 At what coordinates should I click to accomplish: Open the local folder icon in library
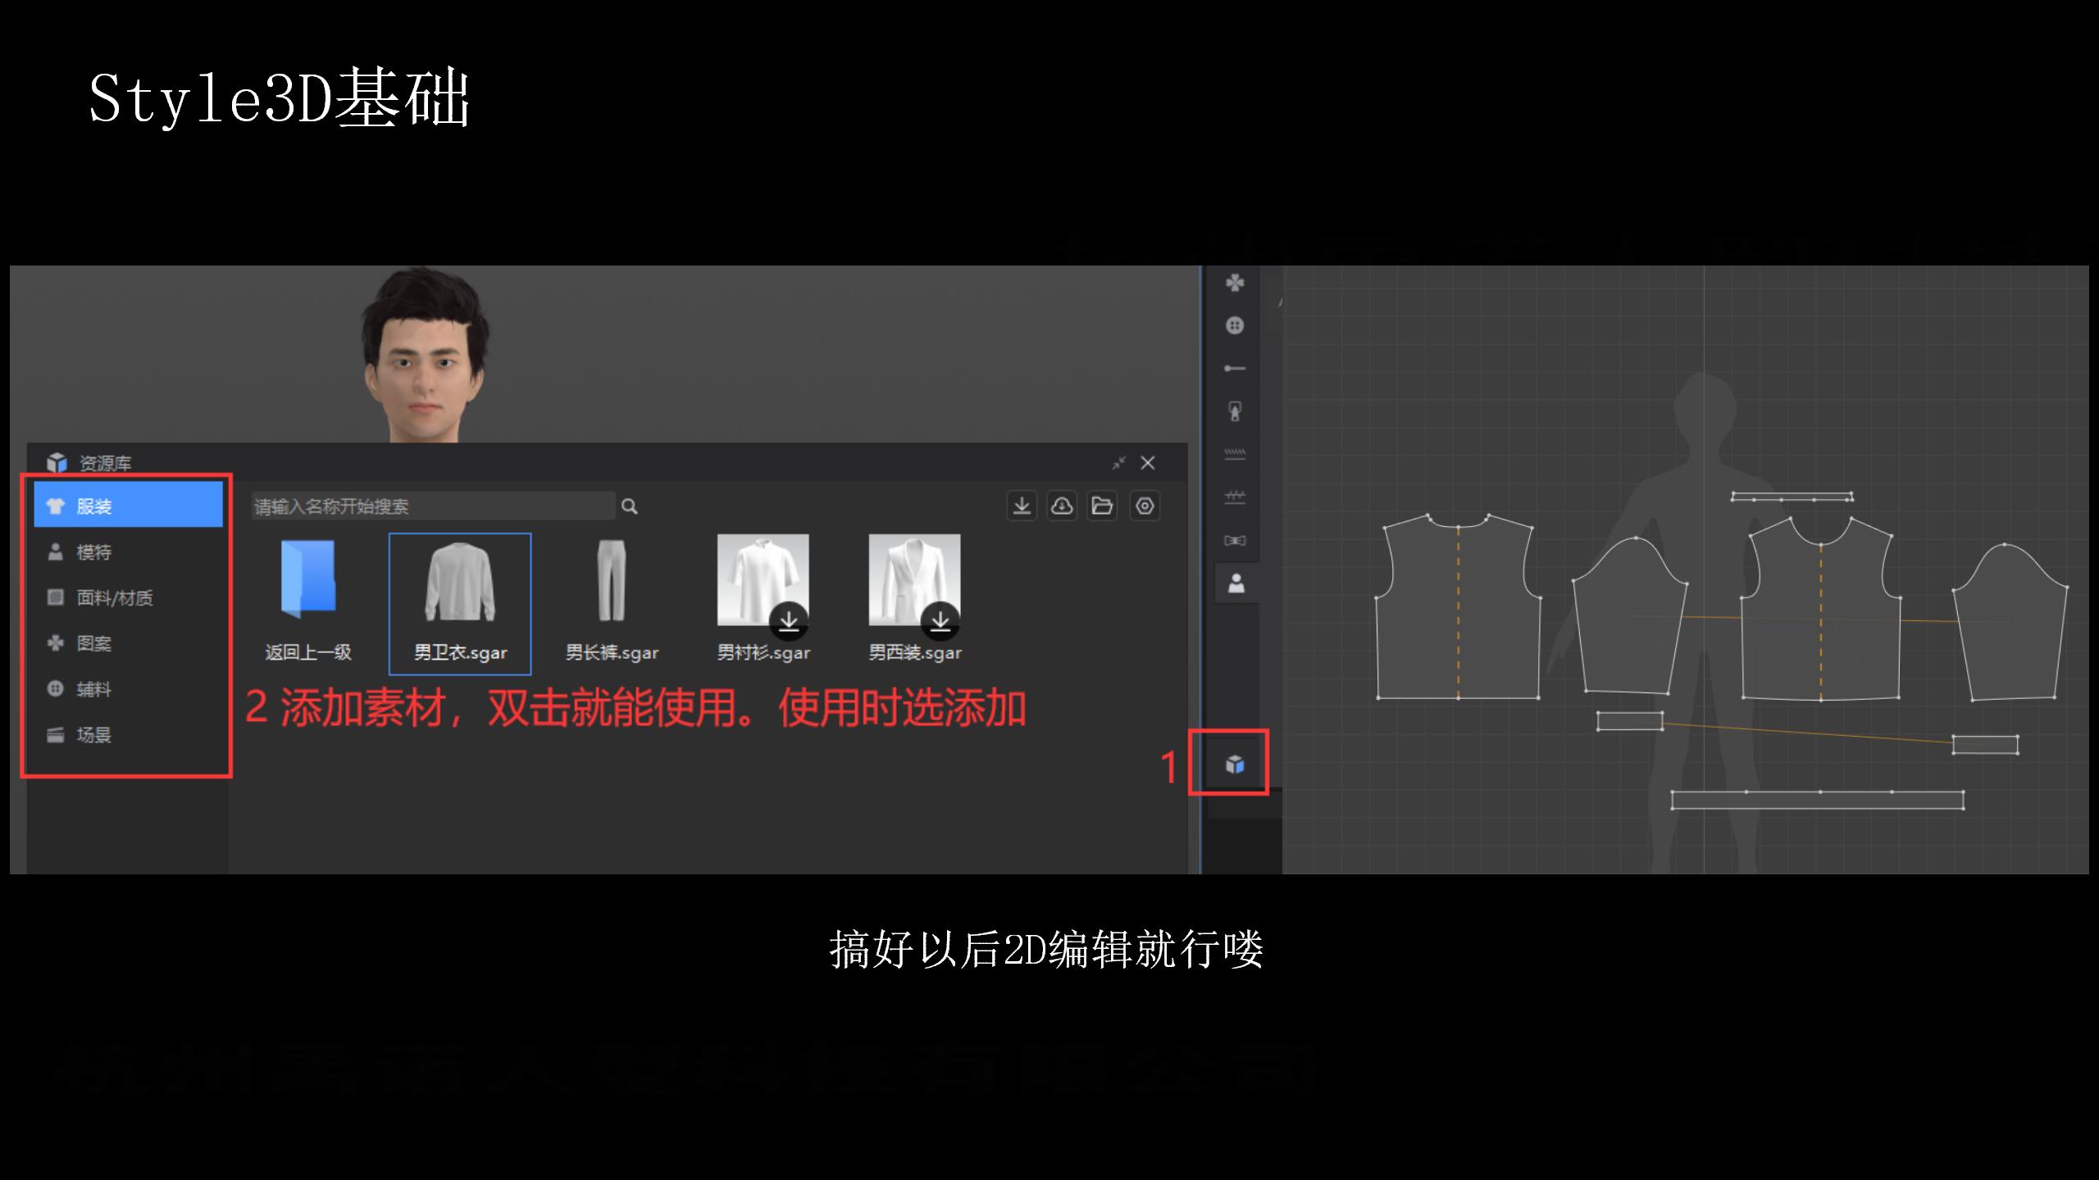coord(1103,506)
